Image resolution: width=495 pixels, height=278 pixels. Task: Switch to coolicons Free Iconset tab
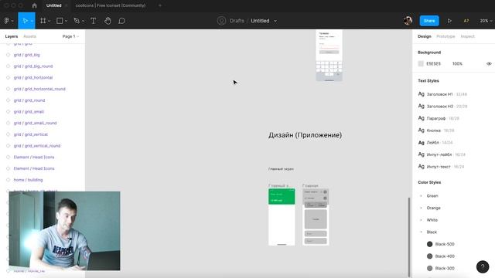111,5
